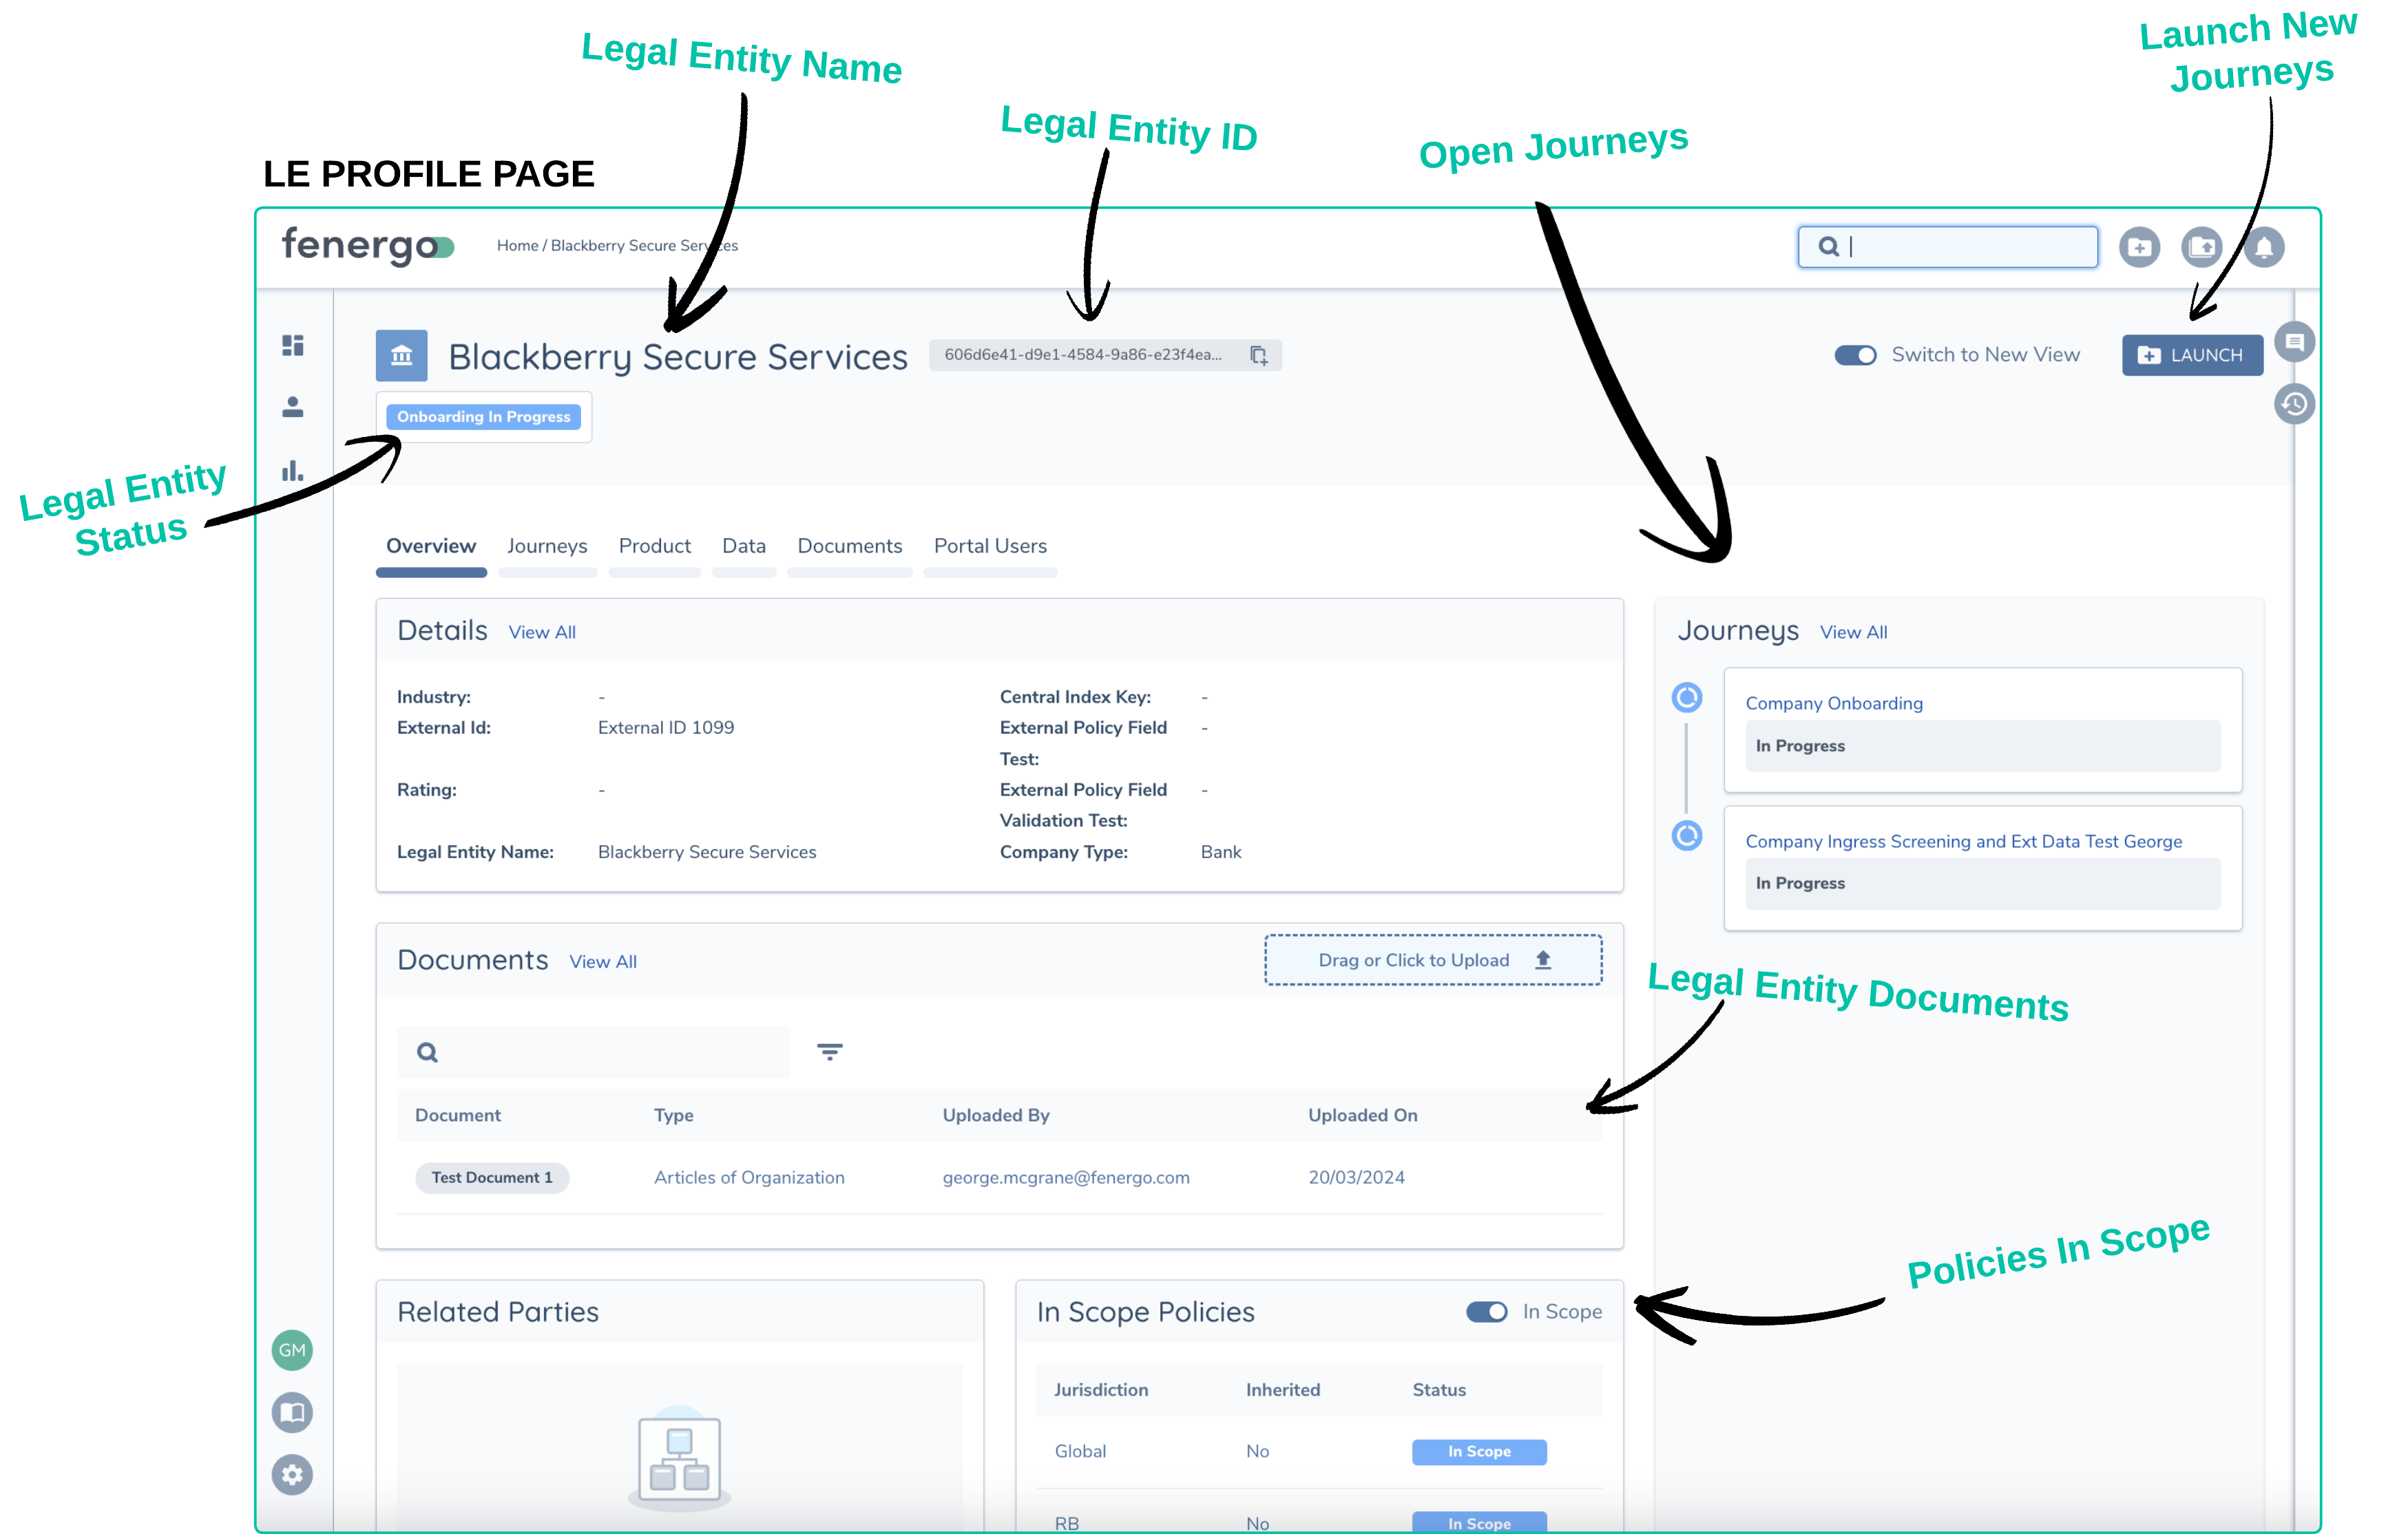The image size is (2408, 1534).
Task: Click the notifications bell icon
Action: pyautogui.click(x=2264, y=247)
